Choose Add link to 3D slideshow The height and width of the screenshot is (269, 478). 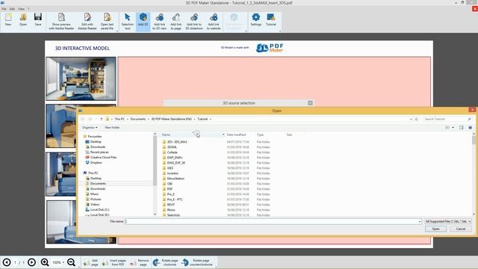tap(194, 22)
